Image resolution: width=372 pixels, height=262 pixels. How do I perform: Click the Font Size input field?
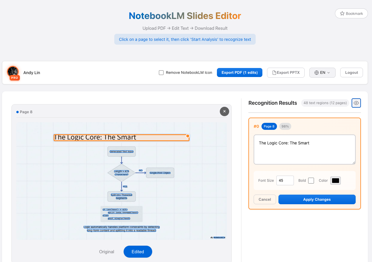285,180
